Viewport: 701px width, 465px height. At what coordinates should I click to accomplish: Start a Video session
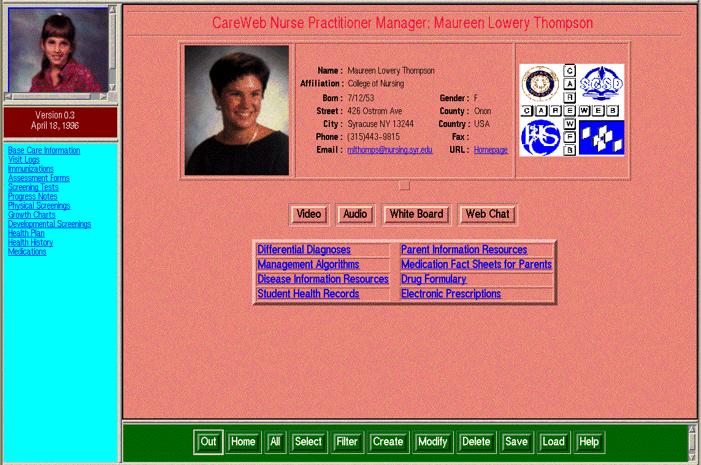(x=309, y=215)
